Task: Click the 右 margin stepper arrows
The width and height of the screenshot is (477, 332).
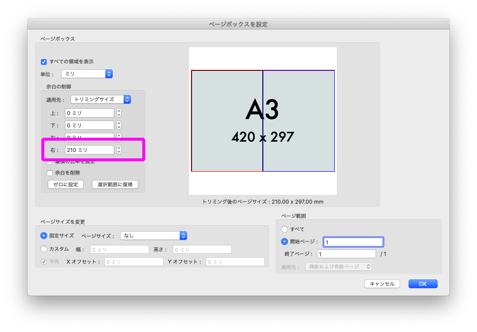Action: point(119,150)
